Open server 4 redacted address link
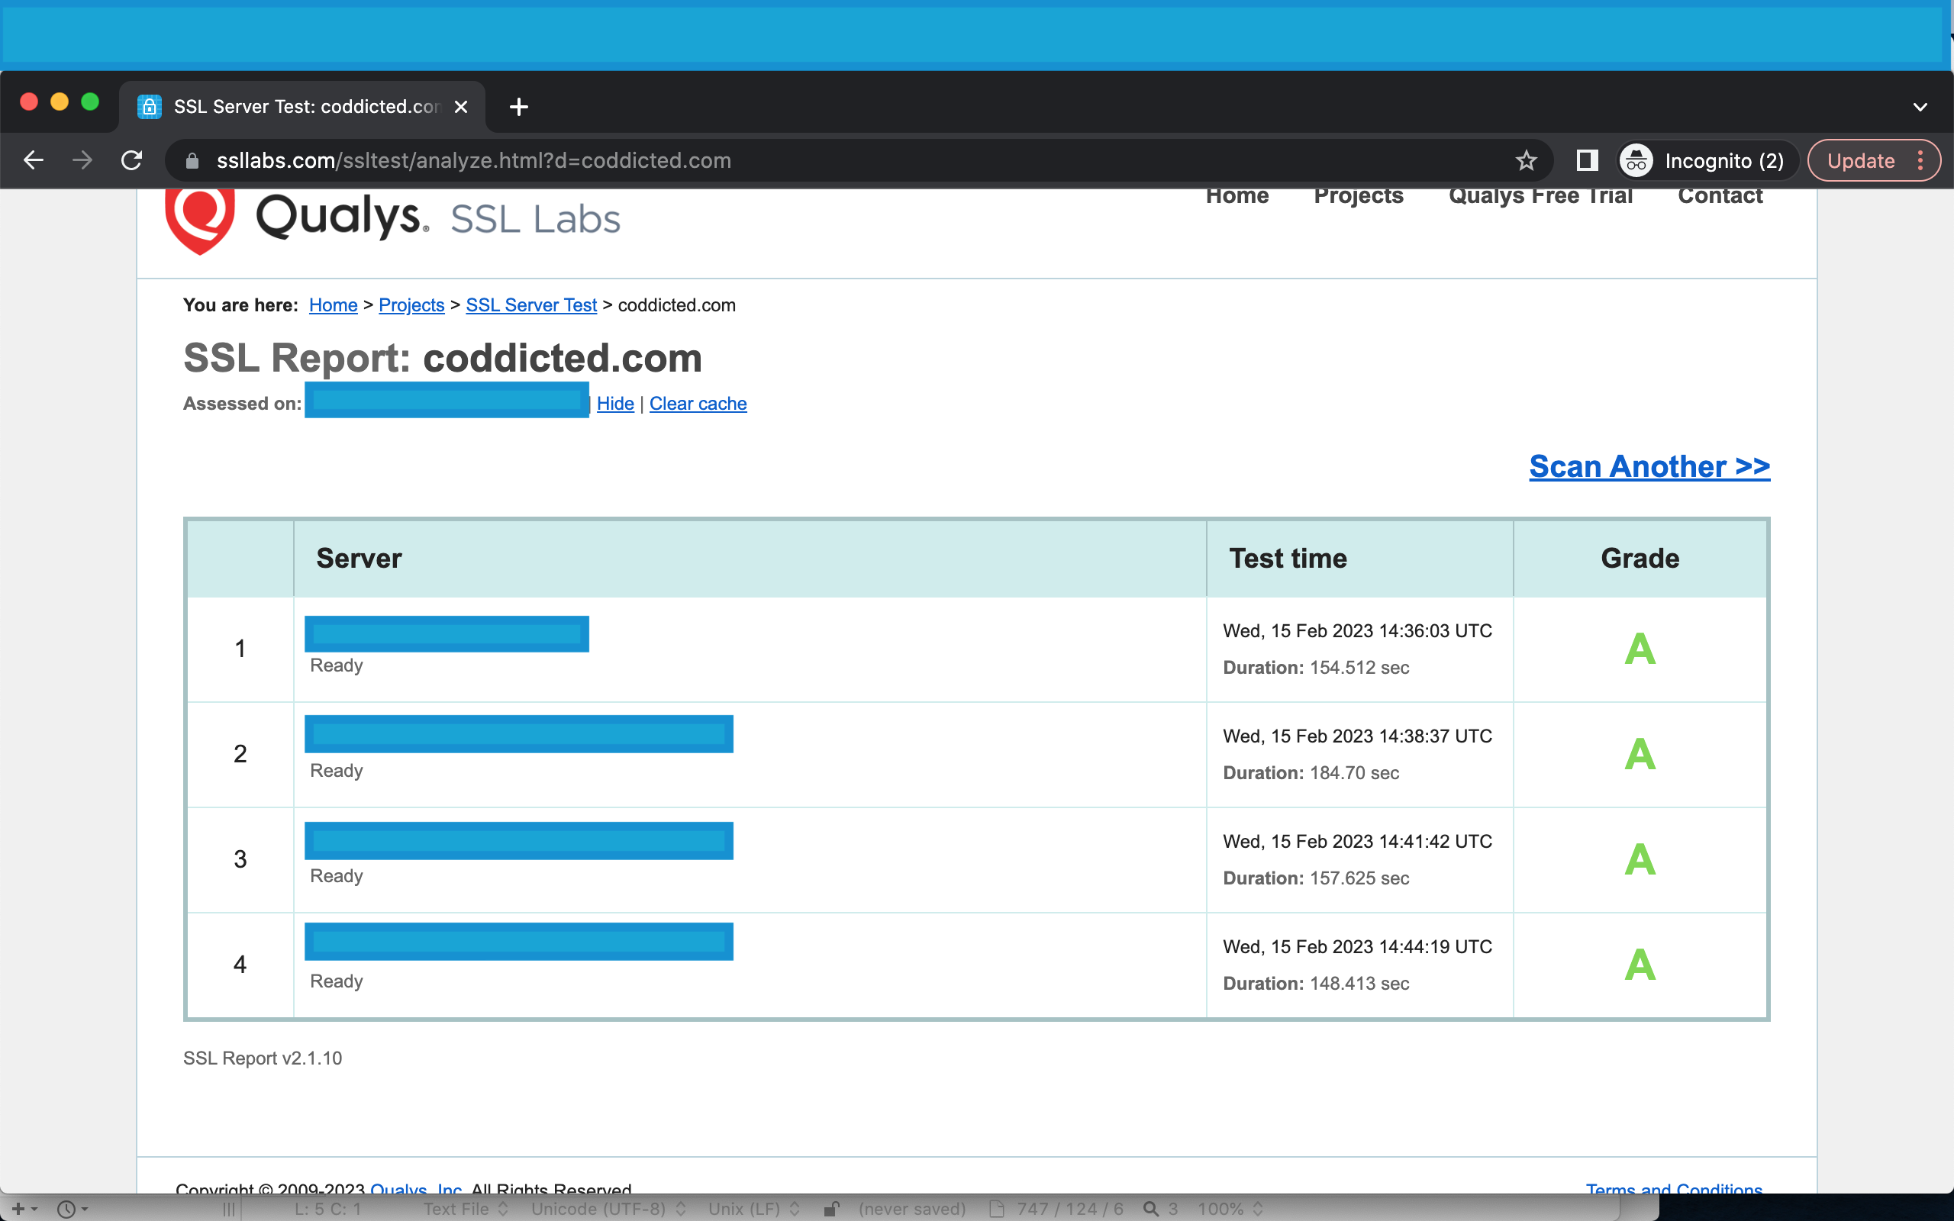 [x=518, y=942]
